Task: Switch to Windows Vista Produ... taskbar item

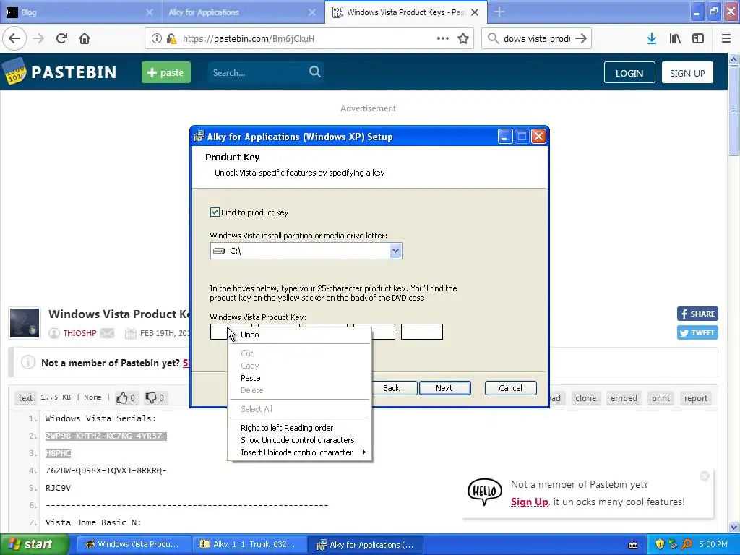Action: click(134, 544)
